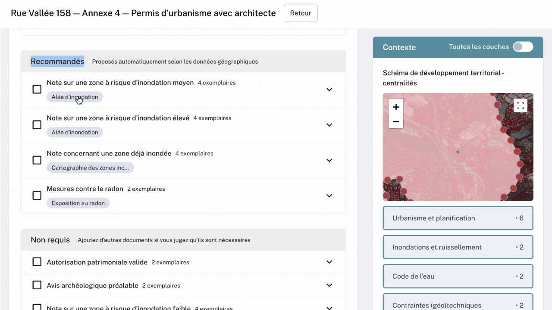Expand the 'Mesures contre le radon' chevron
The width and height of the screenshot is (552, 310).
pos(329,195)
